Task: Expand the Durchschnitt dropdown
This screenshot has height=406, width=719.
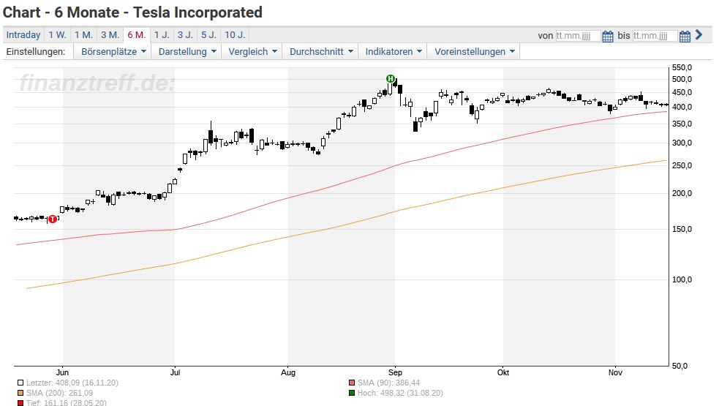Action: (x=321, y=52)
